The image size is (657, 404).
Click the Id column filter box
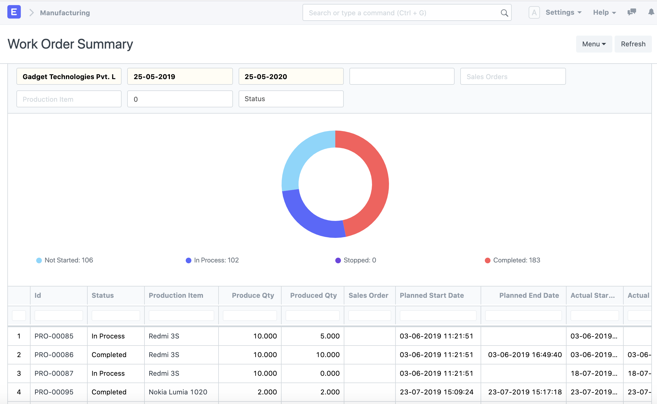(x=59, y=316)
